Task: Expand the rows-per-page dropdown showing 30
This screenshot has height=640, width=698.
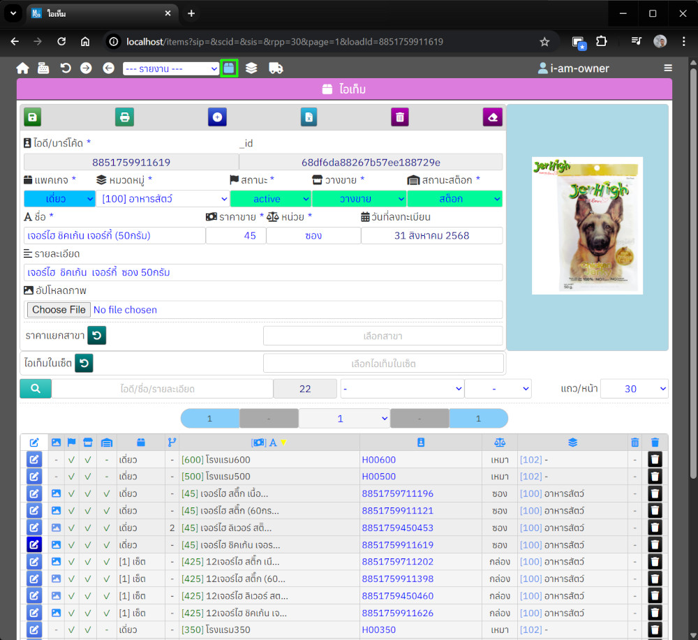Action: pyautogui.click(x=634, y=389)
